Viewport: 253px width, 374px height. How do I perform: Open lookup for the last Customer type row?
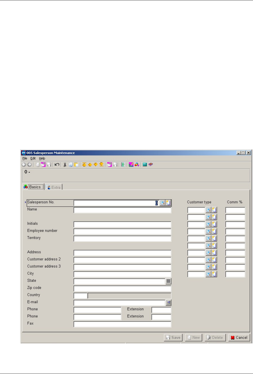click(208, 274)
